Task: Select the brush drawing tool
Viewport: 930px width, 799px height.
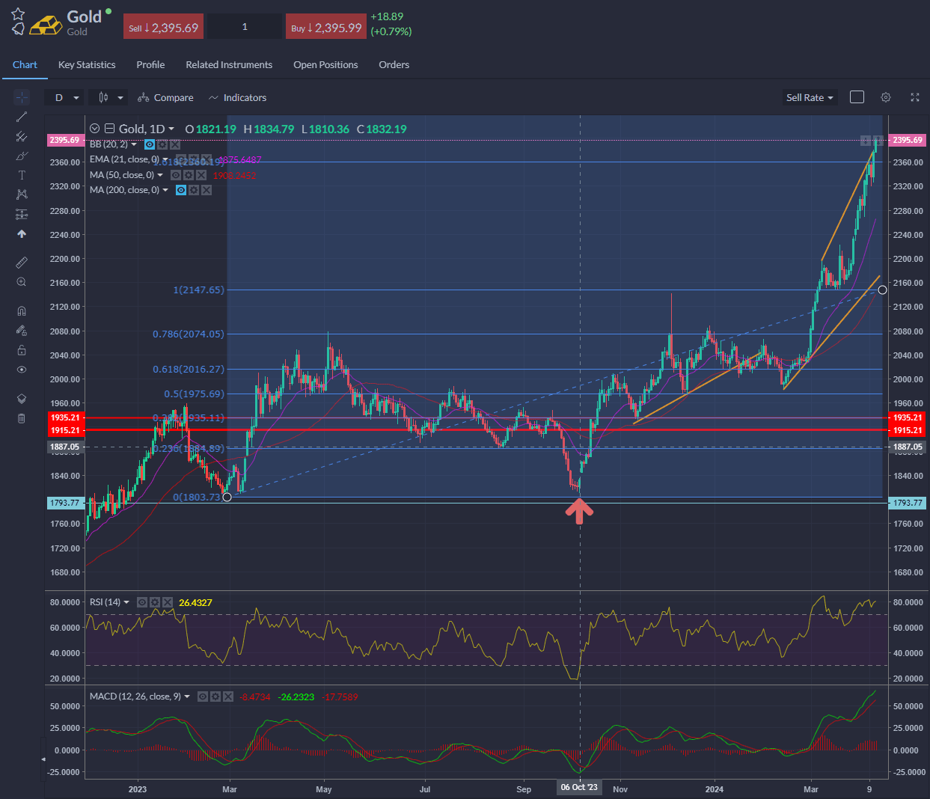Action: click(x=22, y=156)
